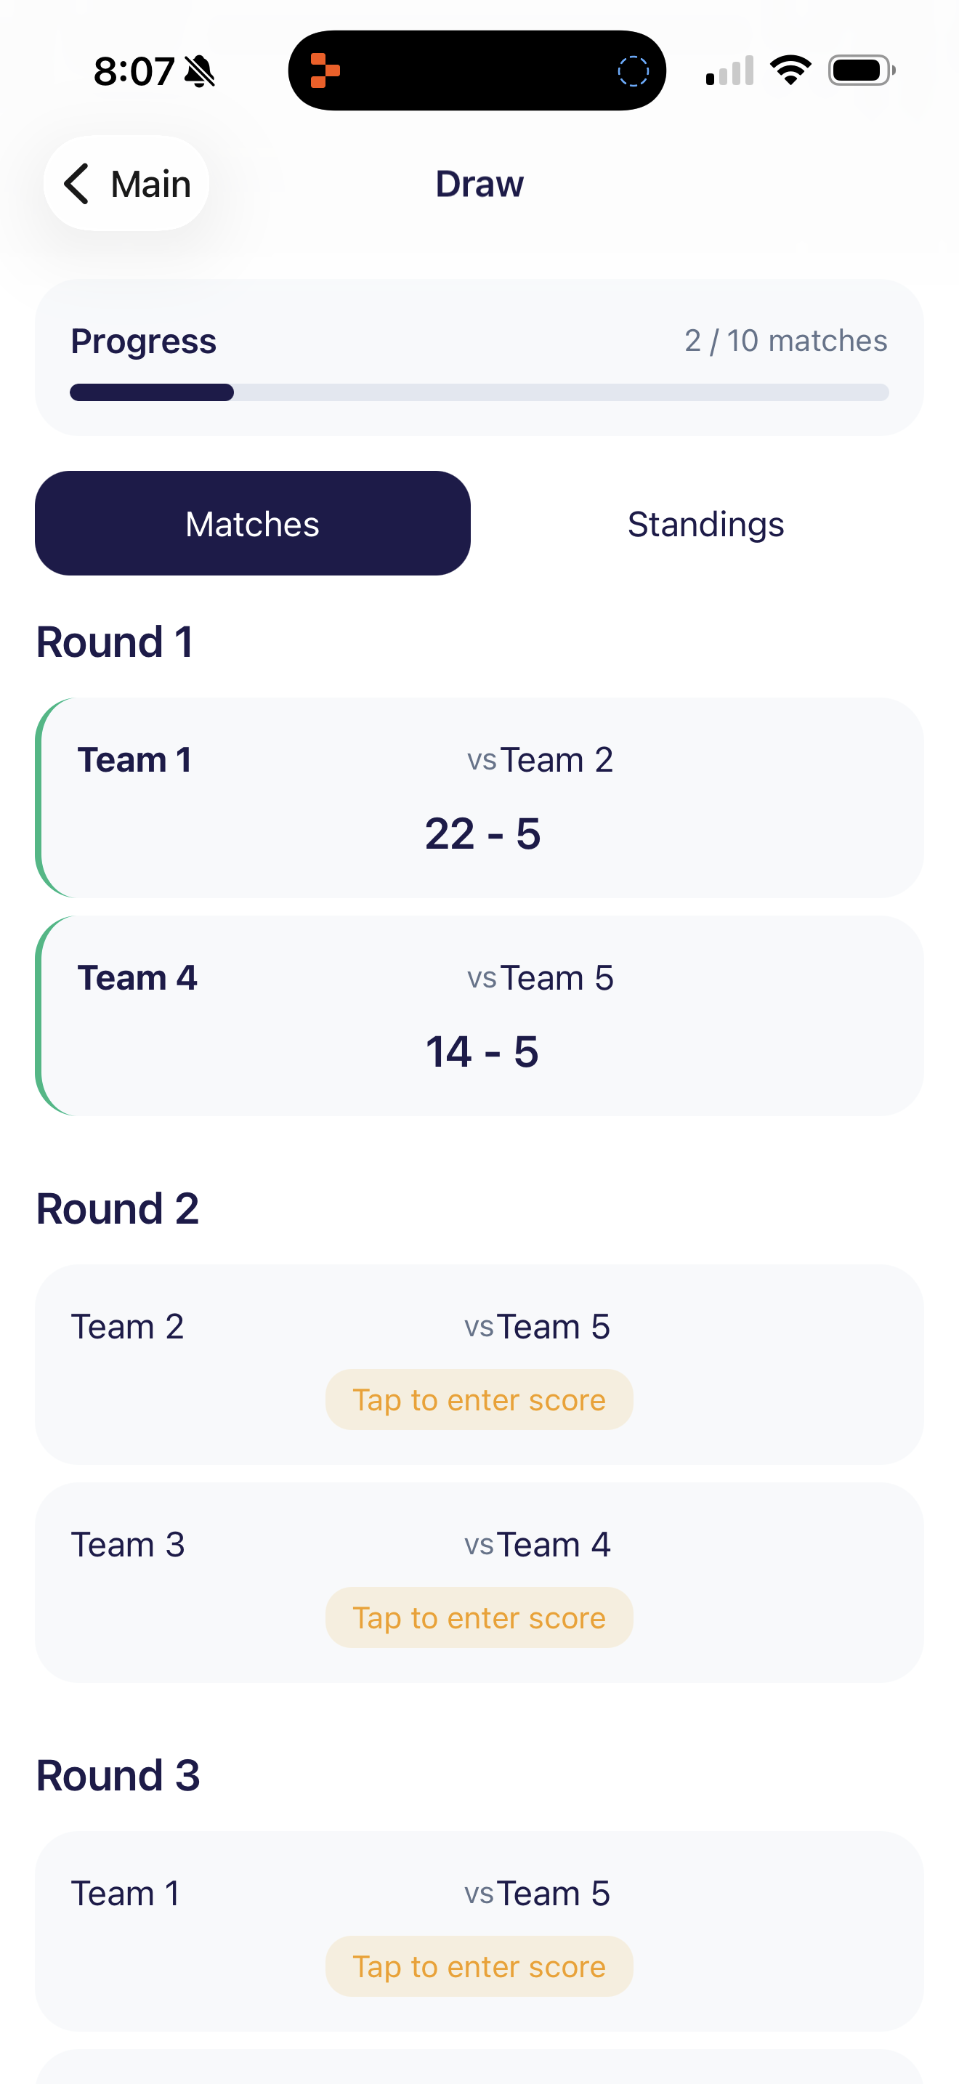This screenshot has height=2084, width=959.
Task: Click the battery indicator icon
Action: point(860,70)
